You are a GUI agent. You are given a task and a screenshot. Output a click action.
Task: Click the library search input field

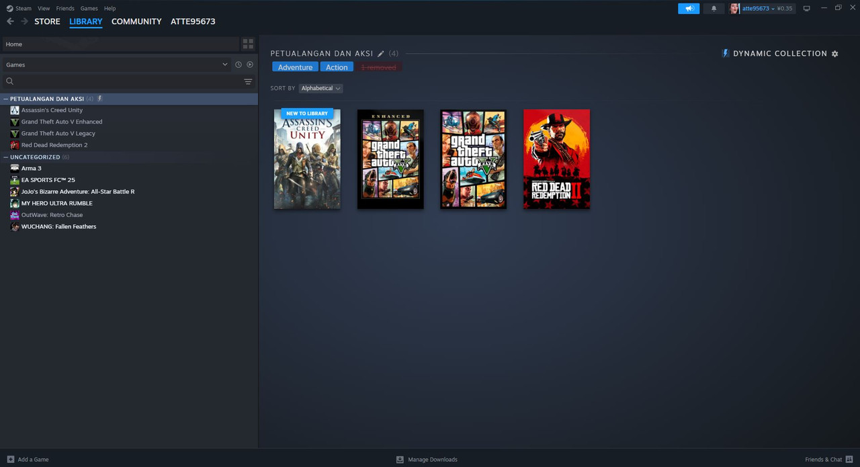[x=128, y=81]
